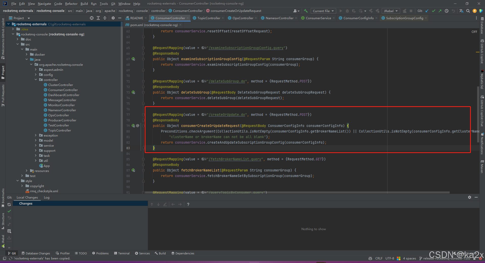485x263 pixels.
Task: Click the orange IDE update icon
Action: (475, 11)
